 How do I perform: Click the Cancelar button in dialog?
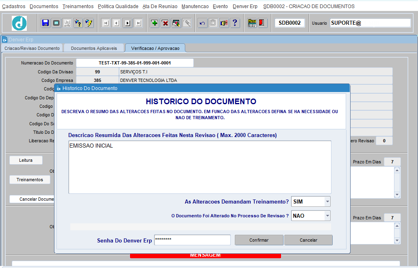click(308, 240)
